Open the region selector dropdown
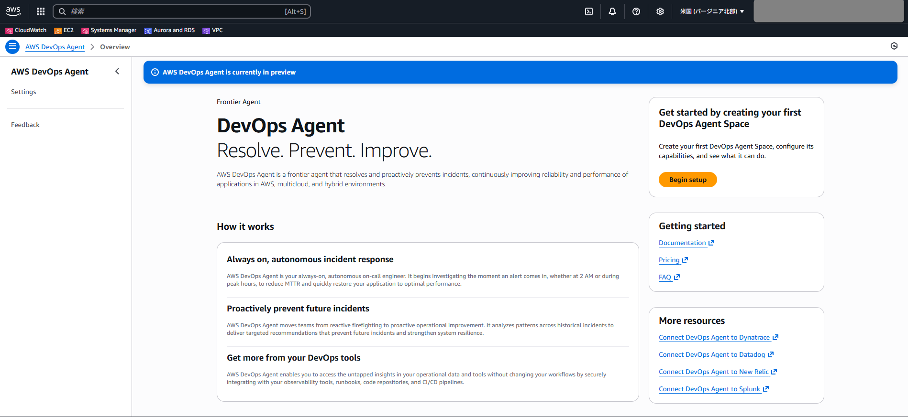Viewport: 908px width, 417px height. click(712, 11)
